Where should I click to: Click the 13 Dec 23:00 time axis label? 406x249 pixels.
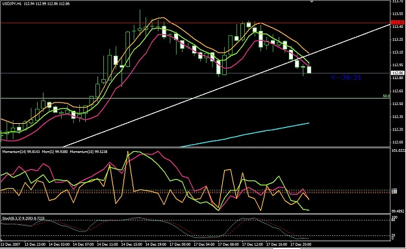pos(35,244)
